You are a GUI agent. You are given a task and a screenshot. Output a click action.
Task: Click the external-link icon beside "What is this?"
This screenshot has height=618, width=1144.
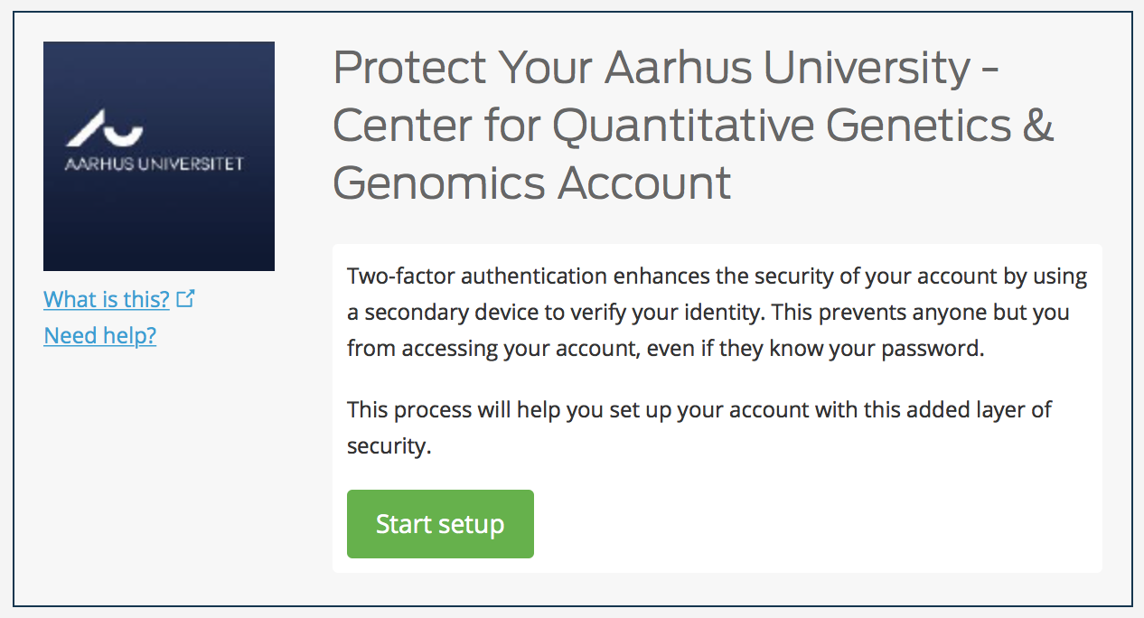tap(185, 298)
